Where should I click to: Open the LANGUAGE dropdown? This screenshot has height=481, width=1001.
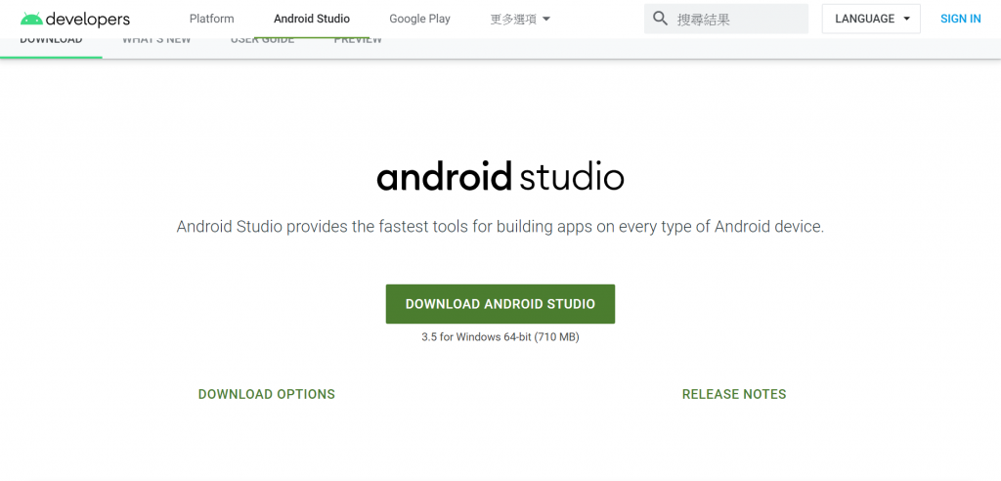871,19
